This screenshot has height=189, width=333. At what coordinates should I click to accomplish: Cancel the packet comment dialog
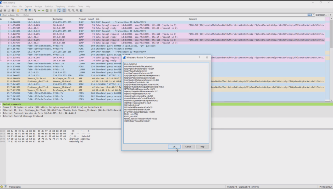point(188,147)
